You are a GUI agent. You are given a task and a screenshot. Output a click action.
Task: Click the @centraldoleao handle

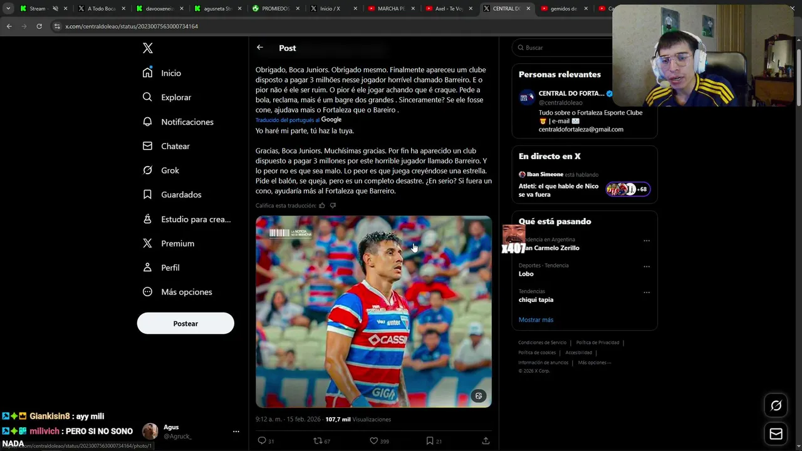(560, 103)
